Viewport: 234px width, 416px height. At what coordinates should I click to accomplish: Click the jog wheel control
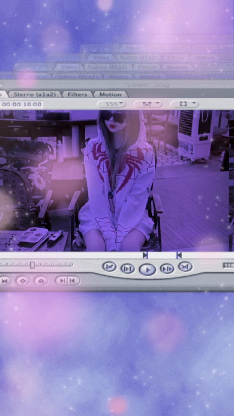pos(229,265)
